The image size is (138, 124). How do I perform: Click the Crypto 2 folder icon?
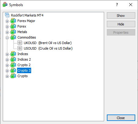click(x=13, y=65)
